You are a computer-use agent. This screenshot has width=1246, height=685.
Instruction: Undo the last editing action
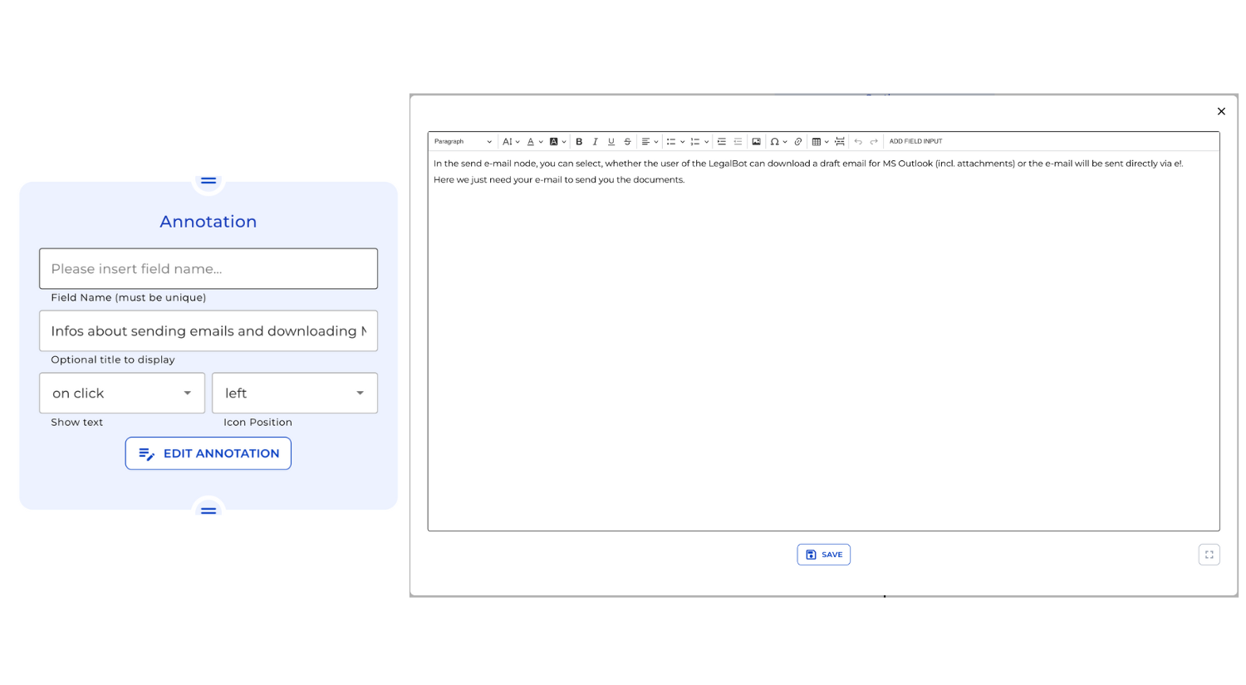(857, 141)
